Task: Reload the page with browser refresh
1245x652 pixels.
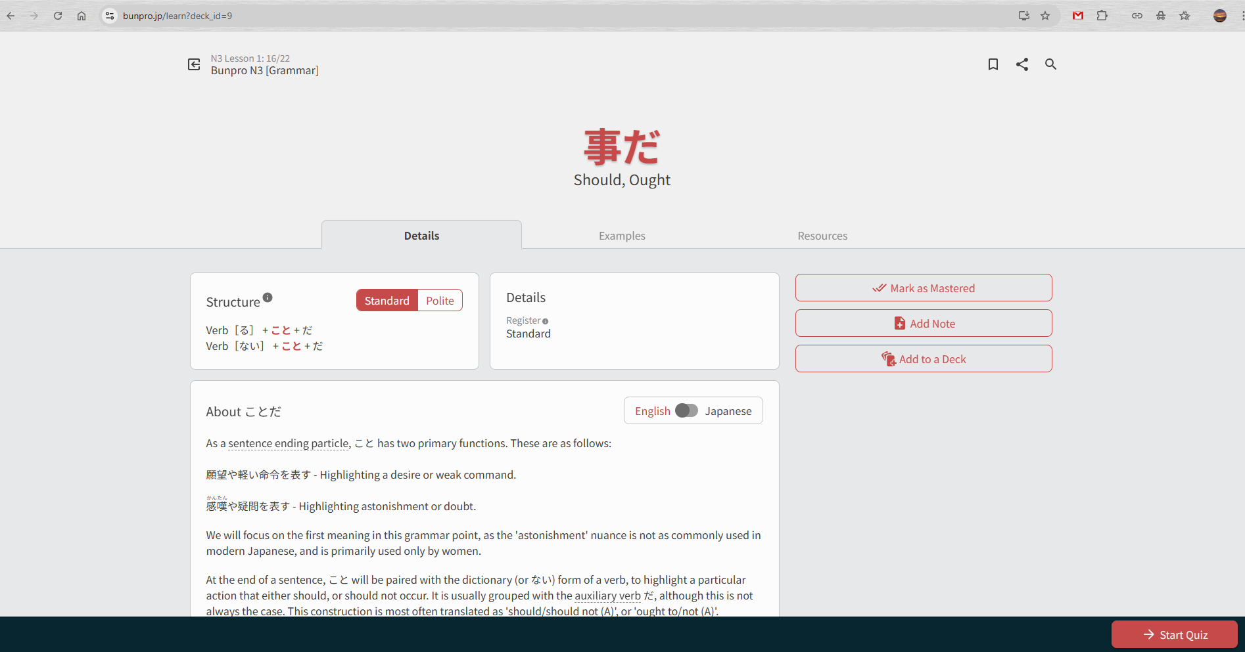Action: pos(58,16)
